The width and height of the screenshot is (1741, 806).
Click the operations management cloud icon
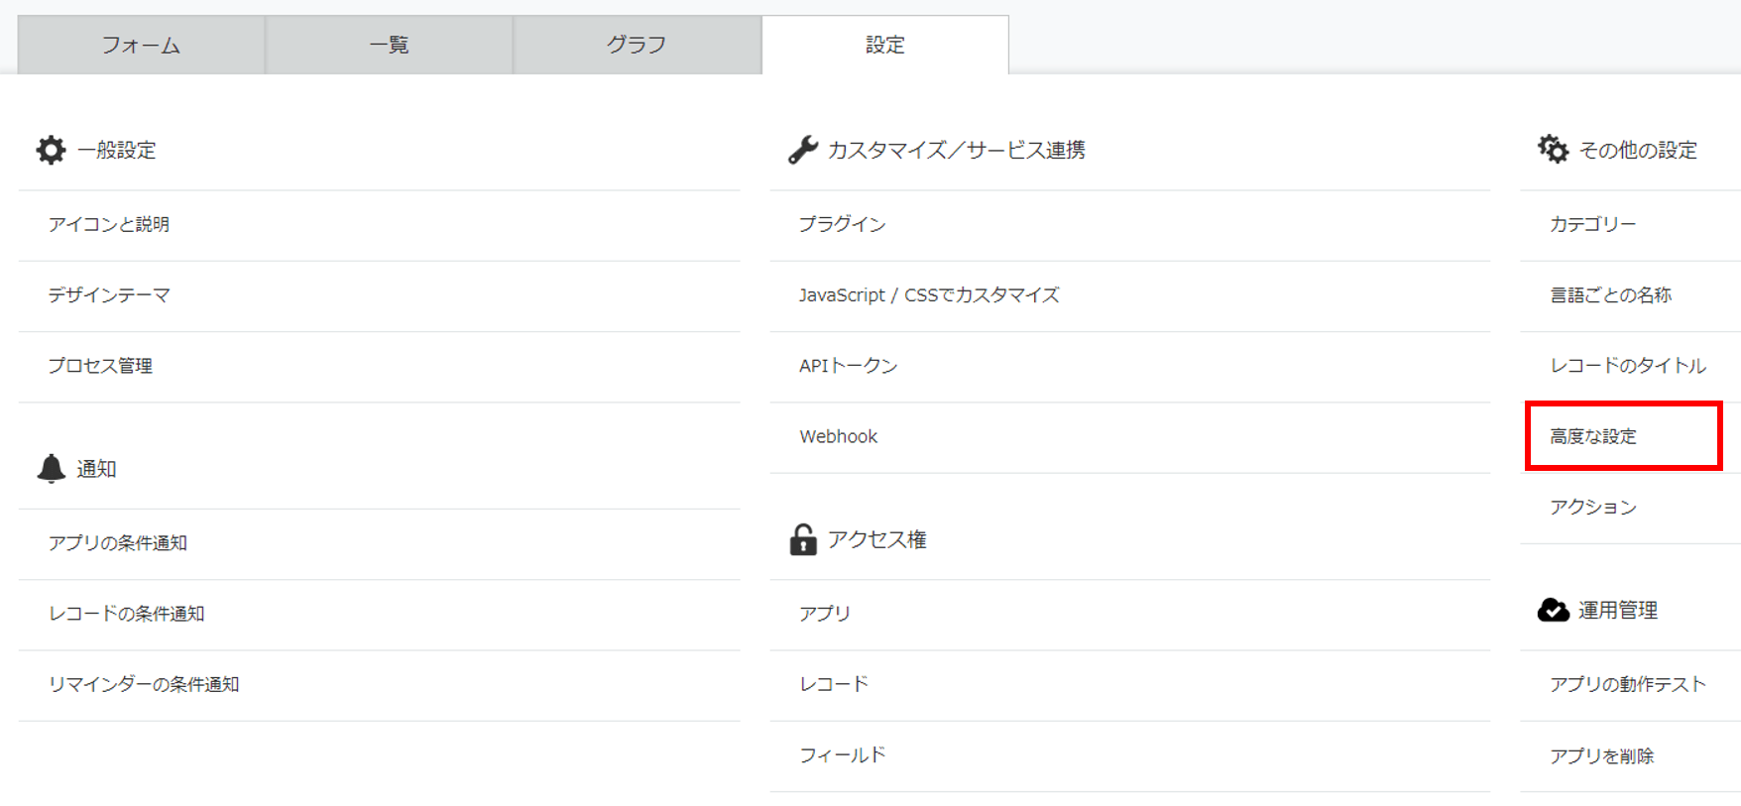pyautogui.click(x=1553, y=610)
